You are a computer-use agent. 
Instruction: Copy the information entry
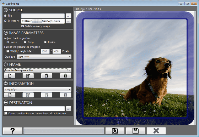tap(47, 95)
